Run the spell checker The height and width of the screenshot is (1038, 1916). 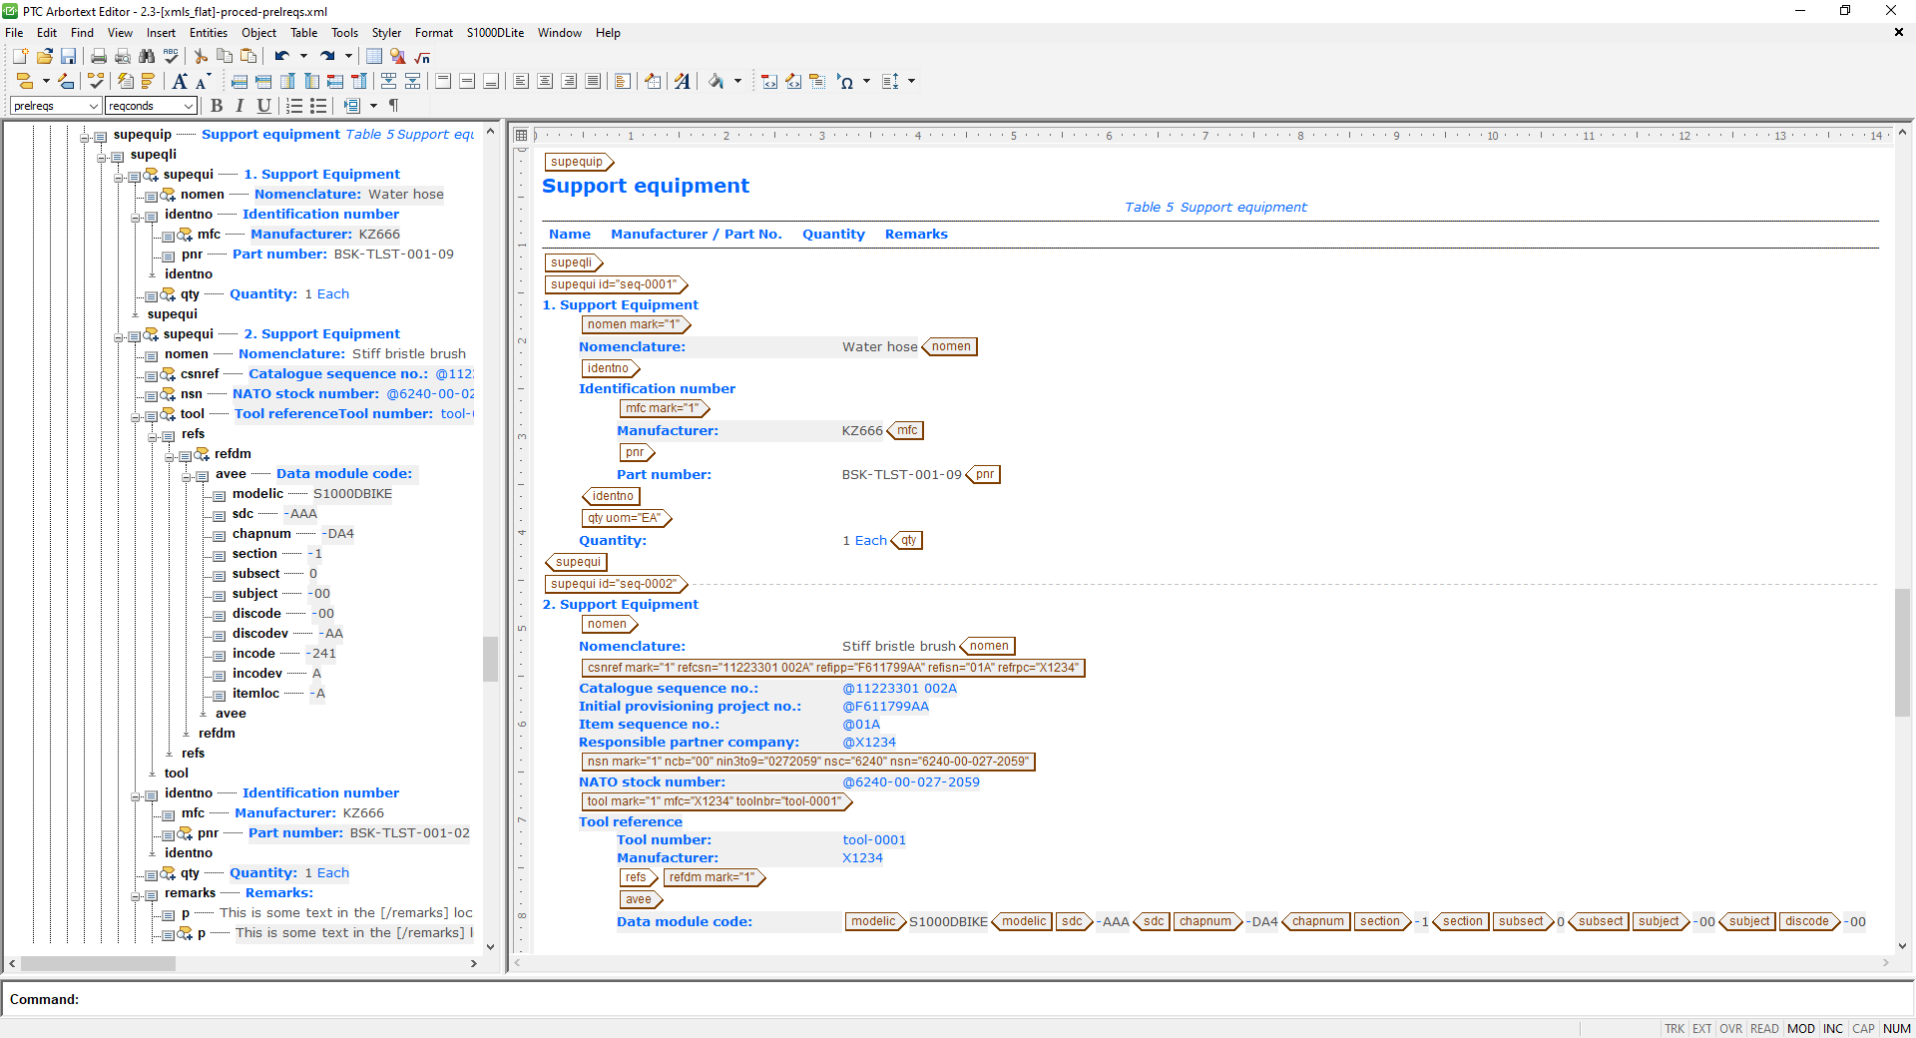click(171, 57)
